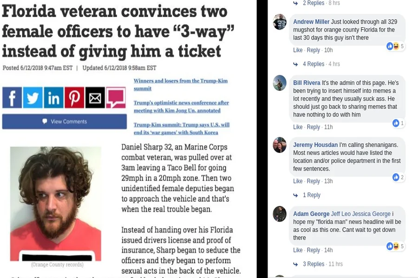Expand 1 Reply under Jeremy Housdan's comment

coord(311,195)
